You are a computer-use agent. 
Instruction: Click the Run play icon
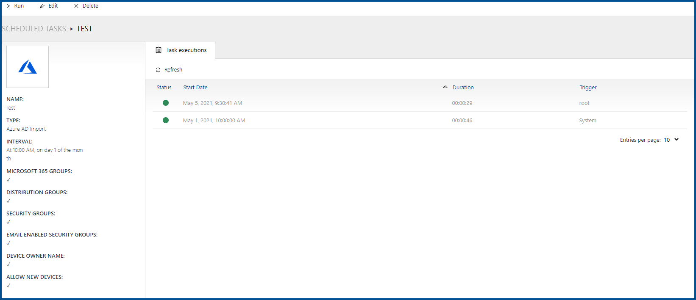8,6
